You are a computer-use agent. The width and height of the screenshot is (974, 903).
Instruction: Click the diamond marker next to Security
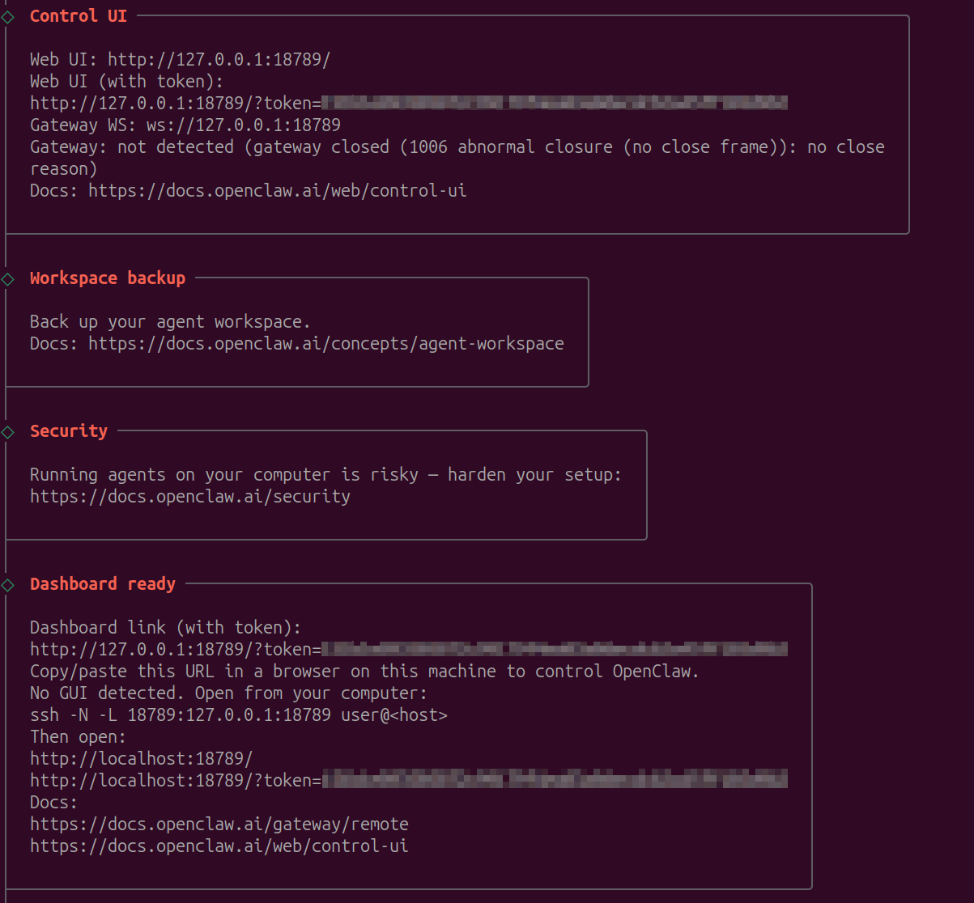coord(7,432)
